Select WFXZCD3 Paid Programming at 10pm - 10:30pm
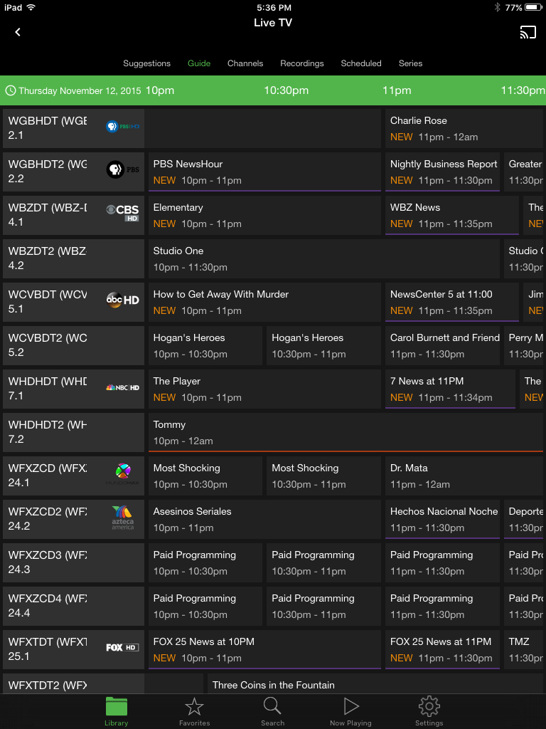The width and height of the screenshot is (546, 729). 205,562
